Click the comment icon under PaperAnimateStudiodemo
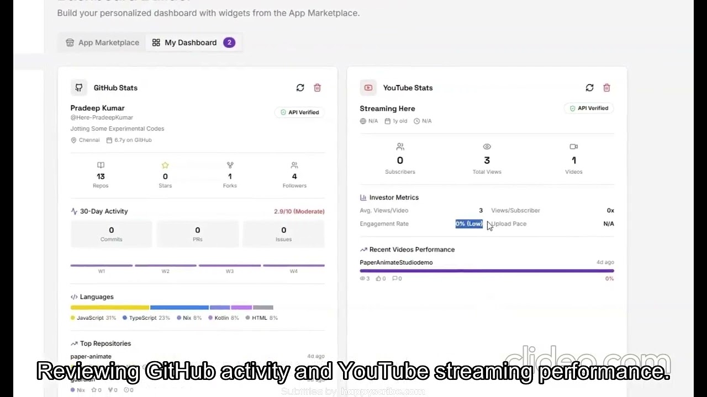707x397 pixels. click(x=394, y=278)
